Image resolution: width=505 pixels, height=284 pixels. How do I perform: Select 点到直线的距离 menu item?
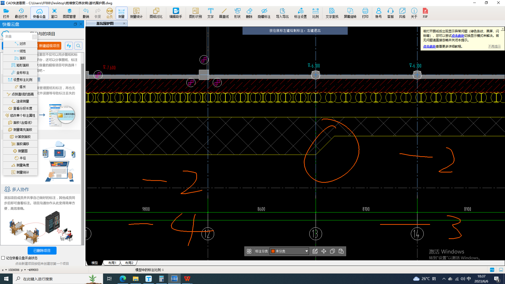coord(20,94)
